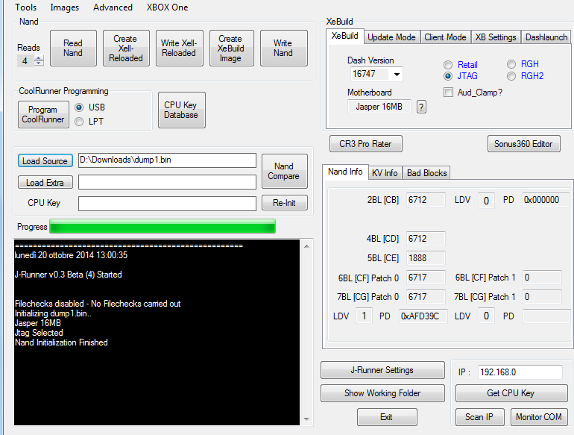Click 'Nand Initialization Finished' log line
Image resolution: width=574 pixels, height=435 pixels.
click(x=61, y=342)
